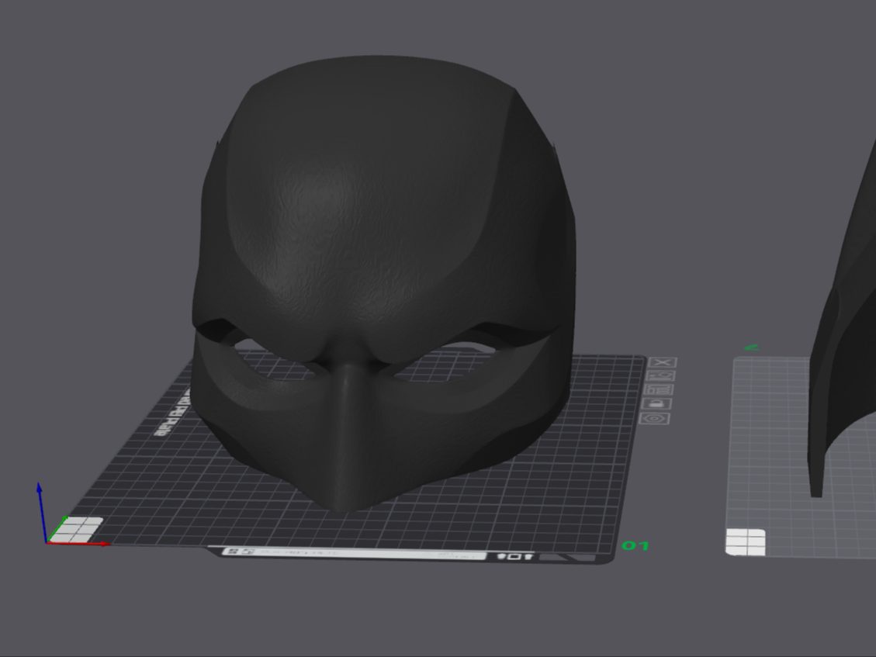Viewport: 876px width, 657px height.
Task: Click the white plate label strip on plate 01
Action: [x=354, y=553]
